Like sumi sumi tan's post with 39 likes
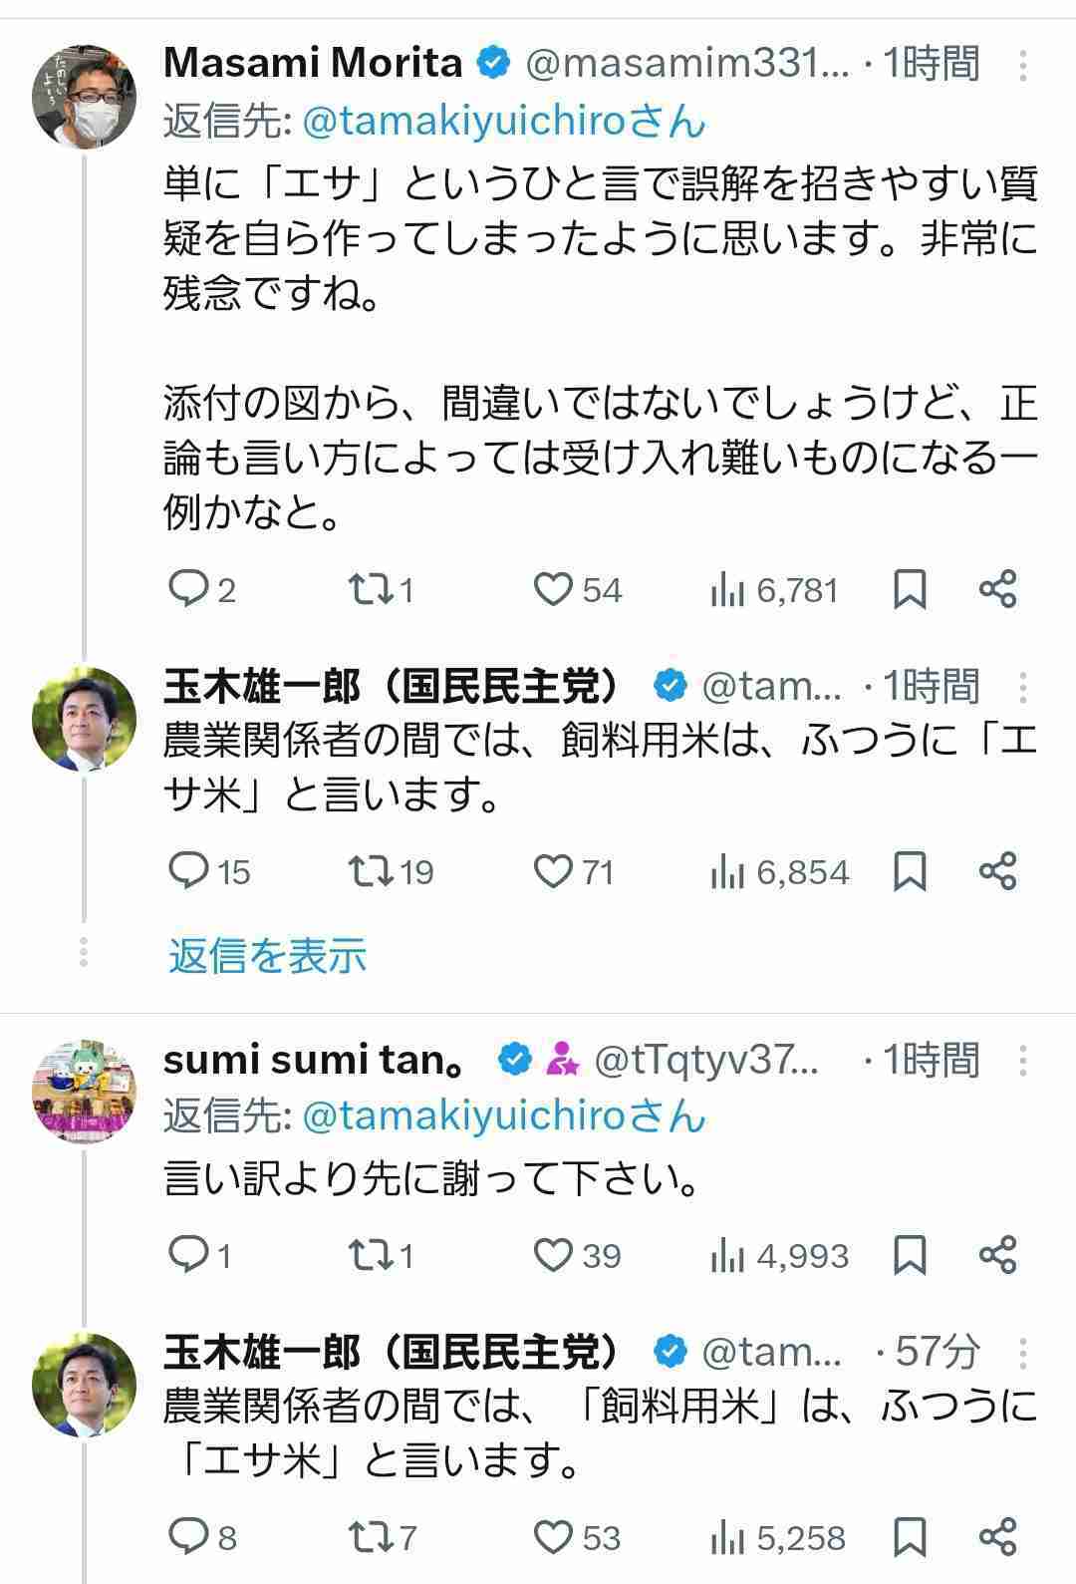 tap(553, 1254)
